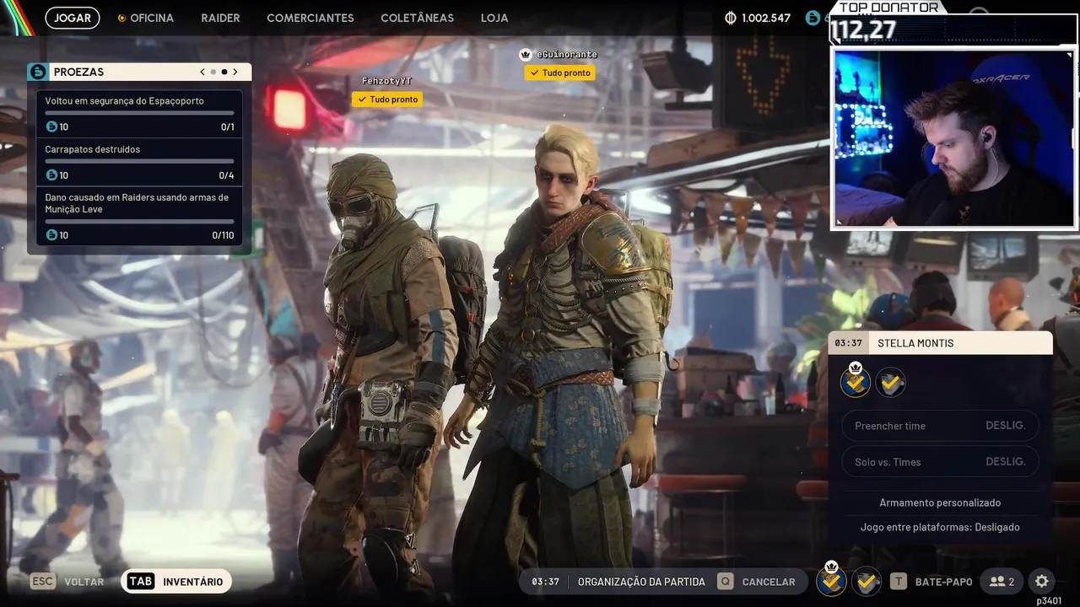This screenshot has height=607, width=1080.
Task: Click 'ORGANIZAÇÃO DA PARTIDA' status label
Action: [x=641, y=582]
